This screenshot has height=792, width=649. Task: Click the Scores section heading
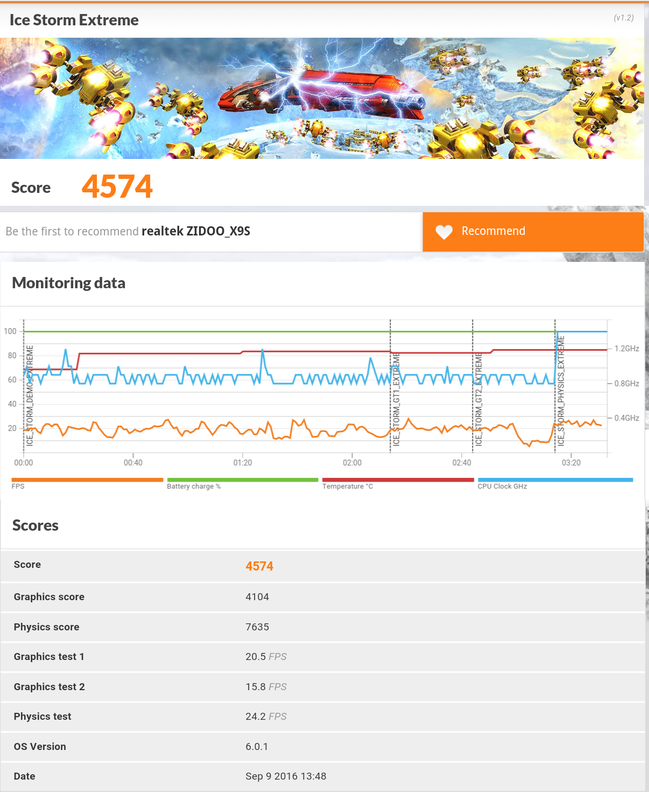click(36, 525)
